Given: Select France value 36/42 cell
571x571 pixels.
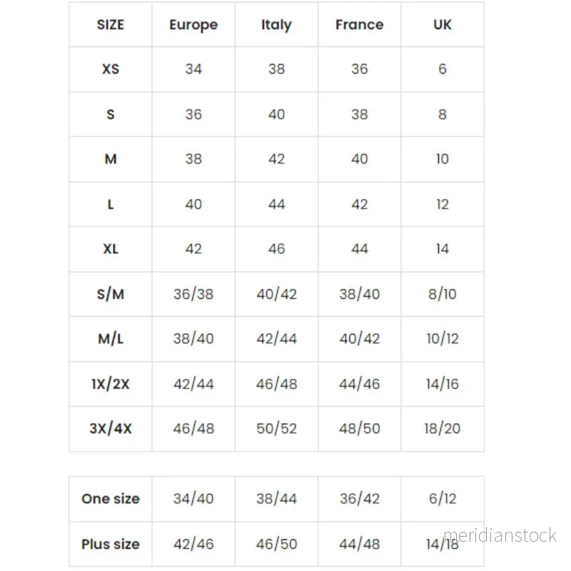Looking at the screenshot, I should 360,498.
